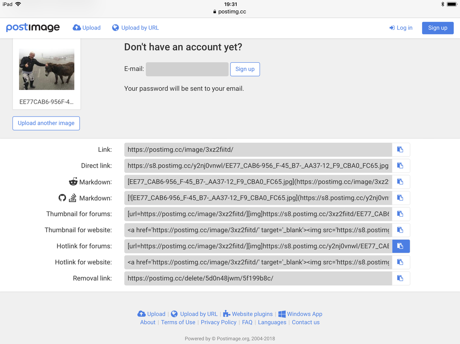This screenshot has width=460, height=344.
Task: Copy the Thumbnail for website code
Action: 401,230
